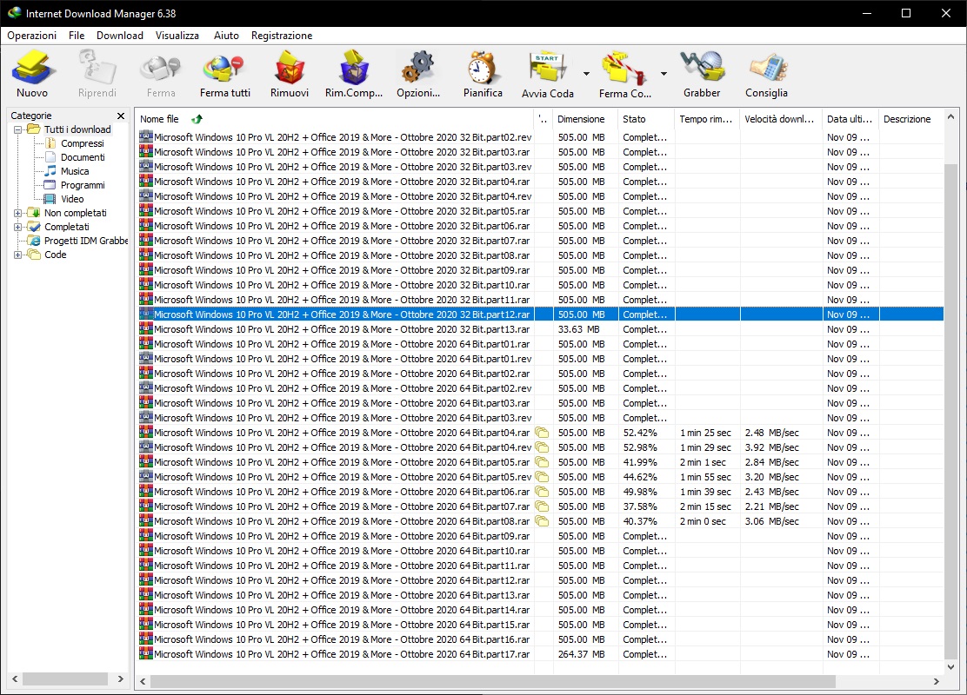Open the Registrazione menu
Image resolution: width=967 pixels, height=695 pixels.
(281, 36)
